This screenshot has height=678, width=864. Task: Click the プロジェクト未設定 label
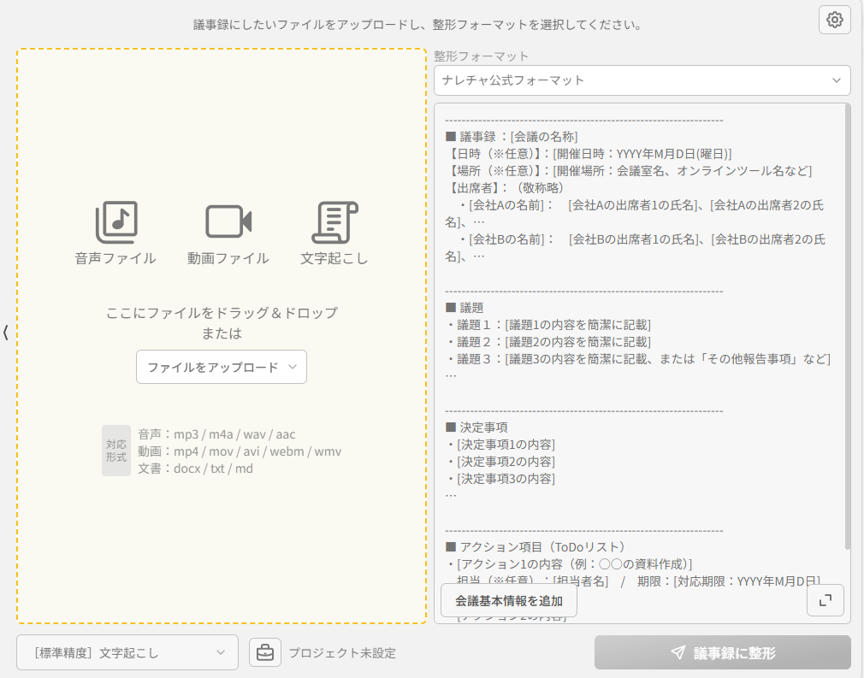[x=342, y=653]
